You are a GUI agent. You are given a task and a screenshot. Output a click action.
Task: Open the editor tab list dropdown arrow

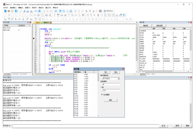pyautogui.click(x=137, y=22)
